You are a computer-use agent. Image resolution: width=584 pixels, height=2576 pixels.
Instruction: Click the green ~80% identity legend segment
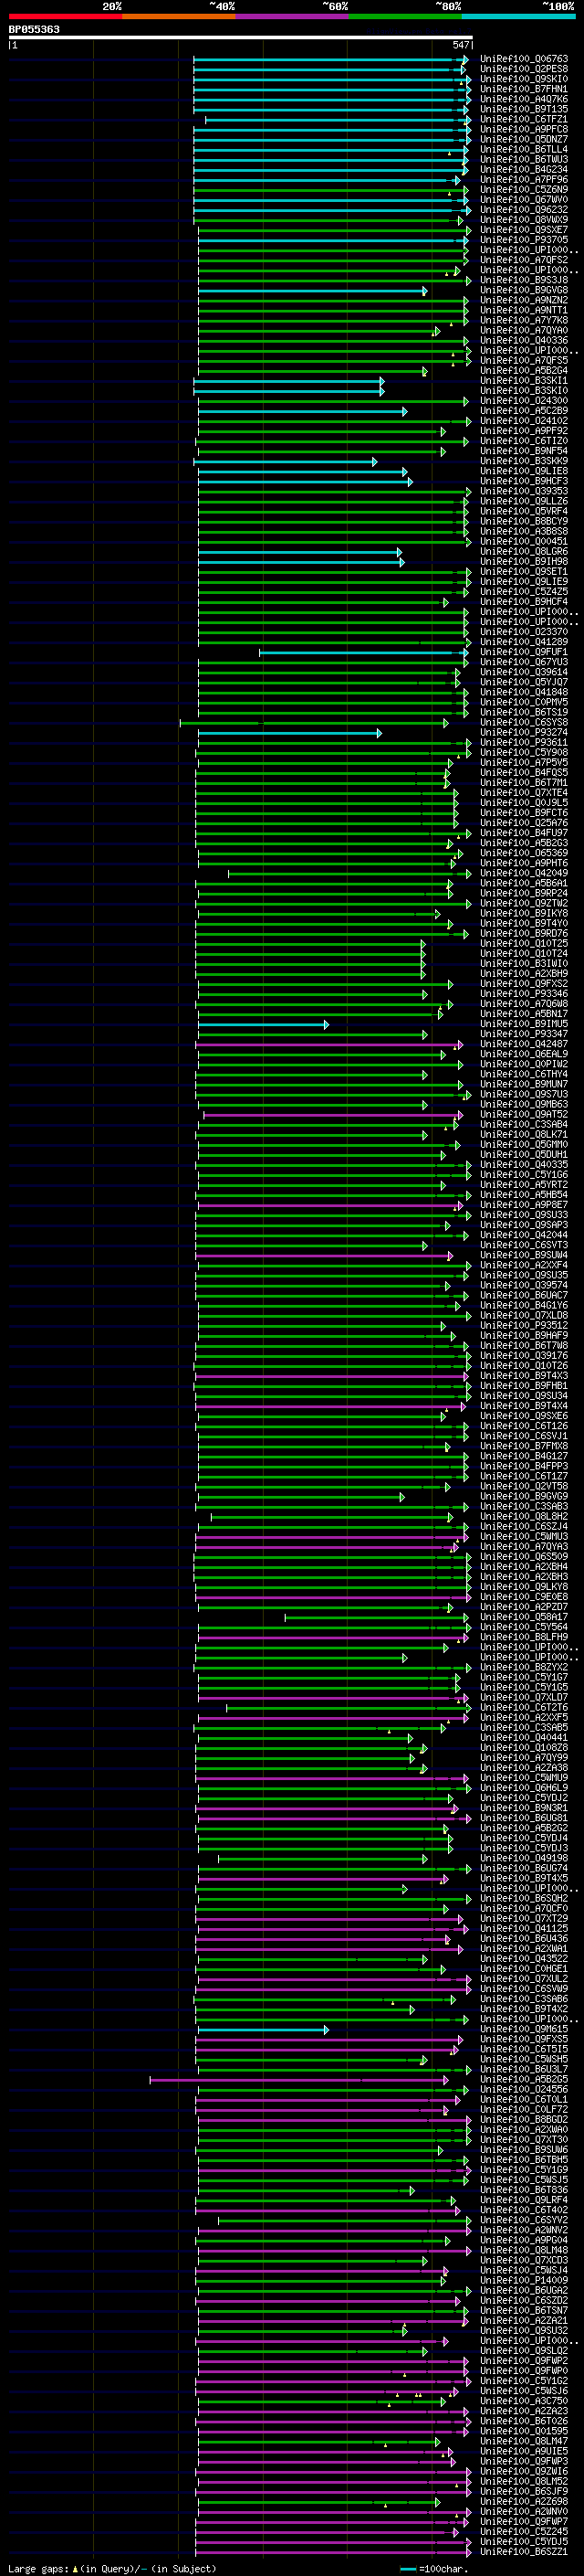(404, 16)
